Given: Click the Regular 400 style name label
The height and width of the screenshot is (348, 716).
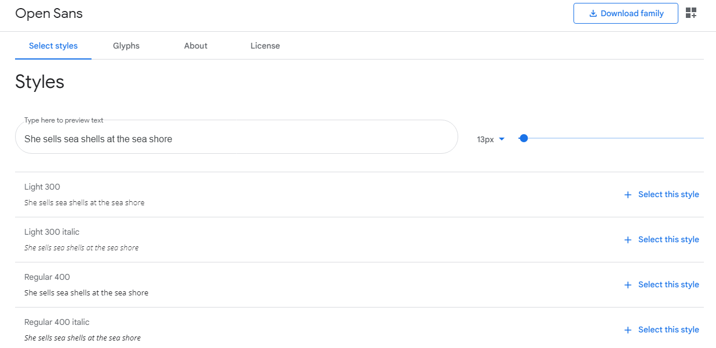Looking at the screenshot, I should point(47,277).
